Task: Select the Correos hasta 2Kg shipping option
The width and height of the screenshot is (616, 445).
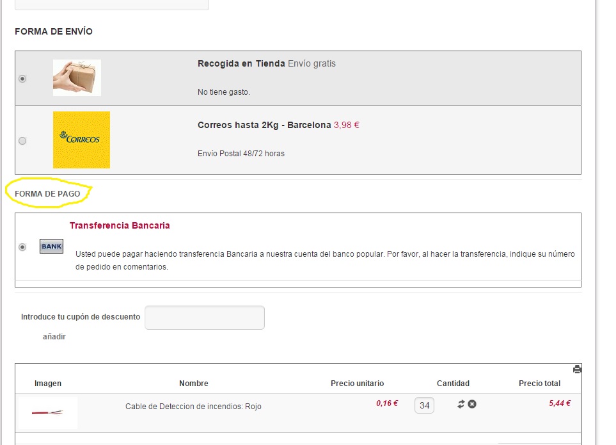Action: (x=23, y=141)
